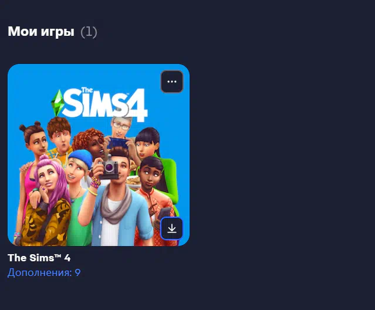Viewport: 375px width, 310px height.
Task: Click the man with glasses holding a phone
Action: tap(121, 133)
